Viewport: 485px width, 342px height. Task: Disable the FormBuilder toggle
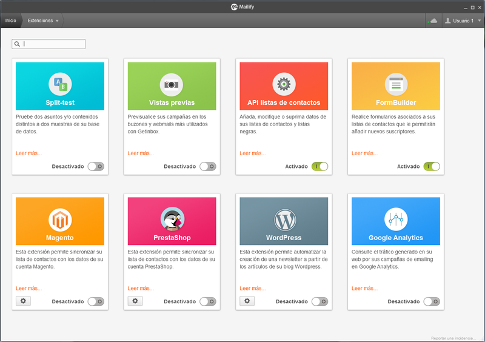432,167
